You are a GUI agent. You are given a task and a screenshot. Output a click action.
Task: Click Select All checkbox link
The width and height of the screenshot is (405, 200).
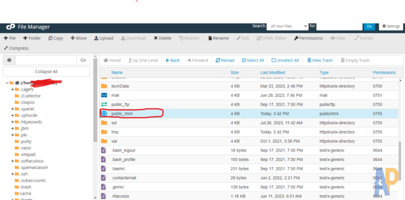pyautogui.click(x=253, y=61)
